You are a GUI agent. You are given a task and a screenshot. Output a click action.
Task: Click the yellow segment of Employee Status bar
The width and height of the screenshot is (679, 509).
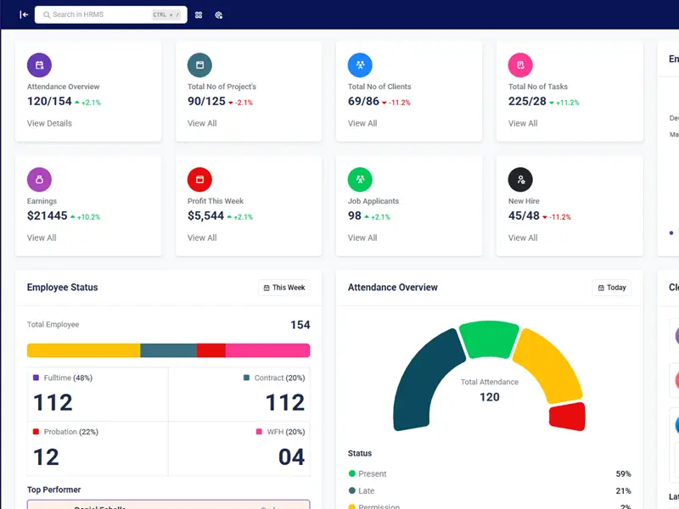pos(83,350)
